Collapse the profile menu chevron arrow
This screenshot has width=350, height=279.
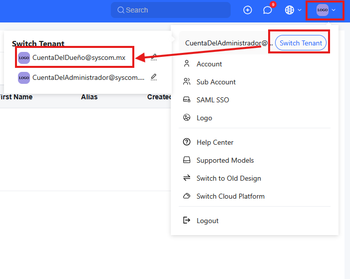334,10
